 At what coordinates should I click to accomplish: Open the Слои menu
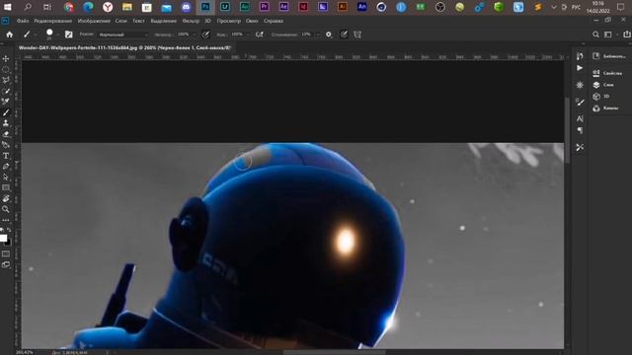120,21
